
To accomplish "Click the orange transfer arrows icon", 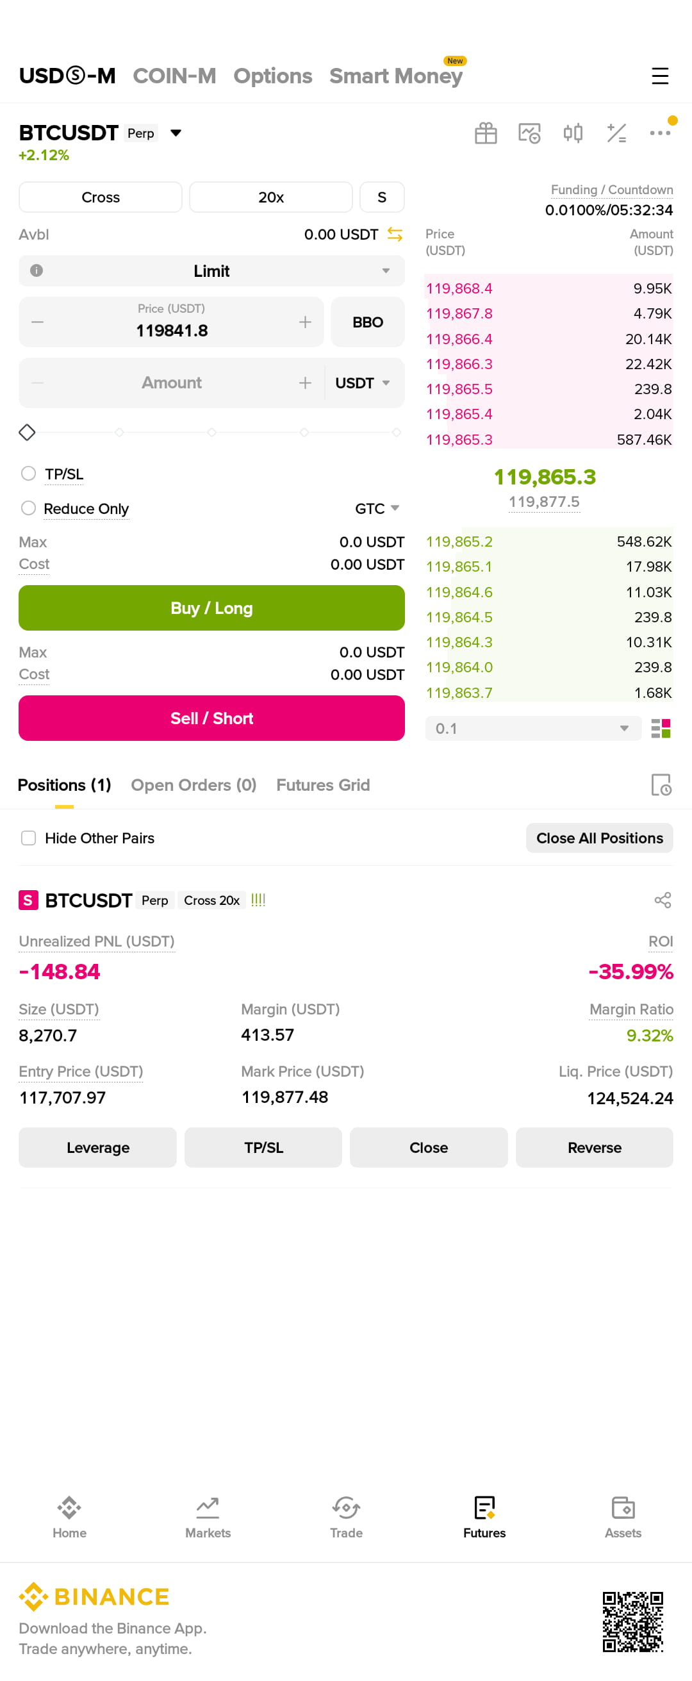I will (395, 235).
